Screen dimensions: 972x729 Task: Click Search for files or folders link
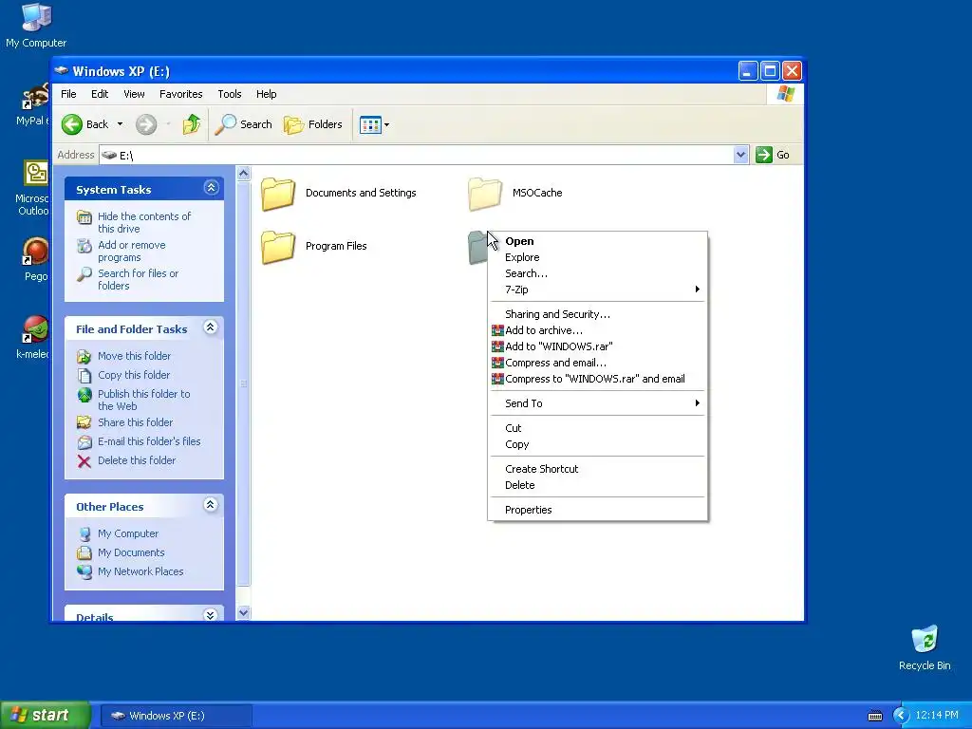pyautogui.click(x=138, y=280)
